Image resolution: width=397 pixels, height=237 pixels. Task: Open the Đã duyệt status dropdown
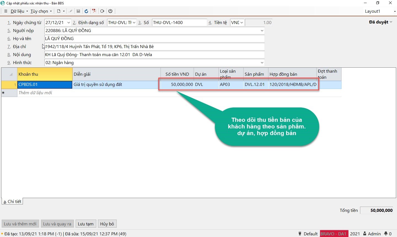(x=380, y=22)
